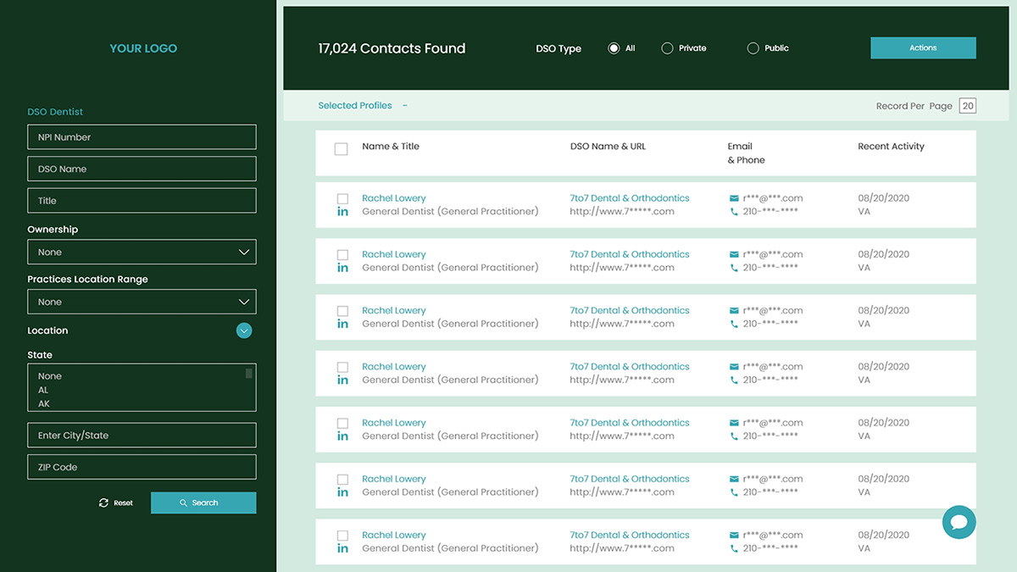Choose AL in the State list

click(x=43, y=390)
